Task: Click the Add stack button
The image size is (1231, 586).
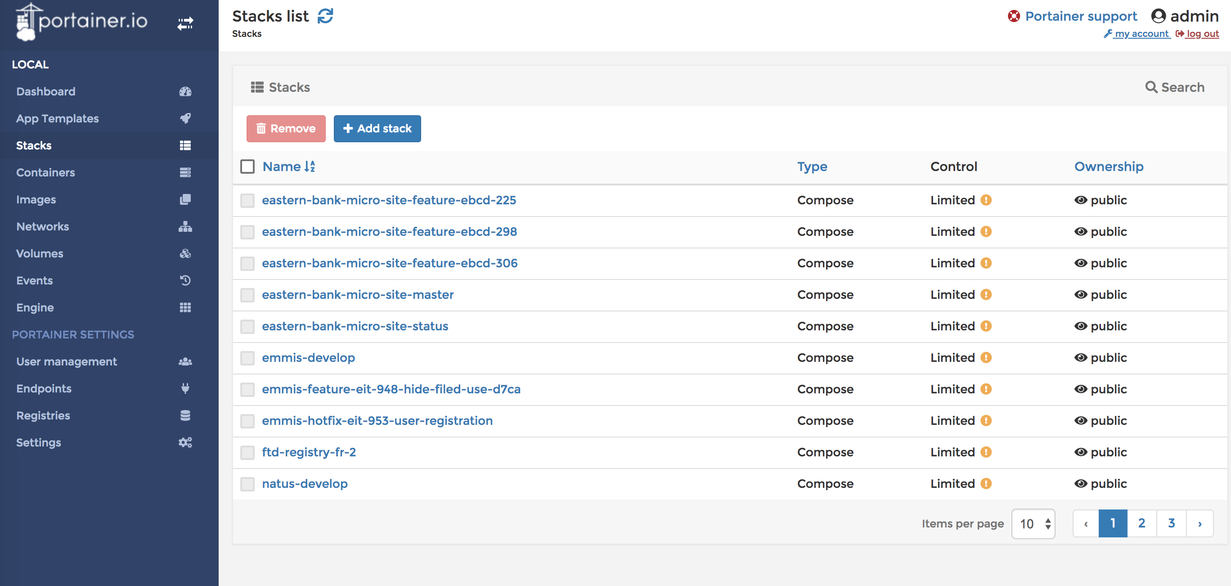Action: pos(377,129)
